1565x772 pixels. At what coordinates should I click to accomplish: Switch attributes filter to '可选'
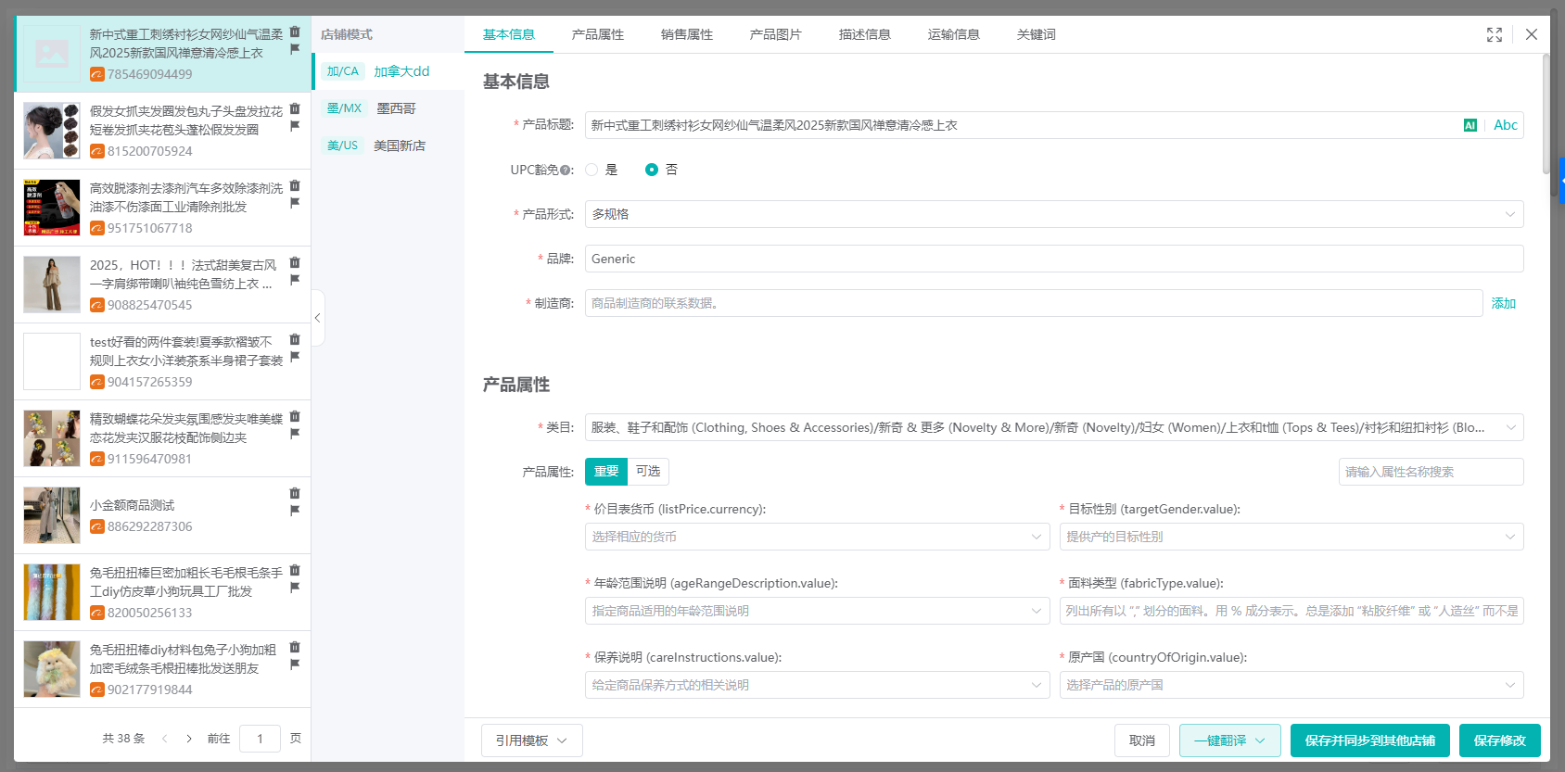(648, 472)
